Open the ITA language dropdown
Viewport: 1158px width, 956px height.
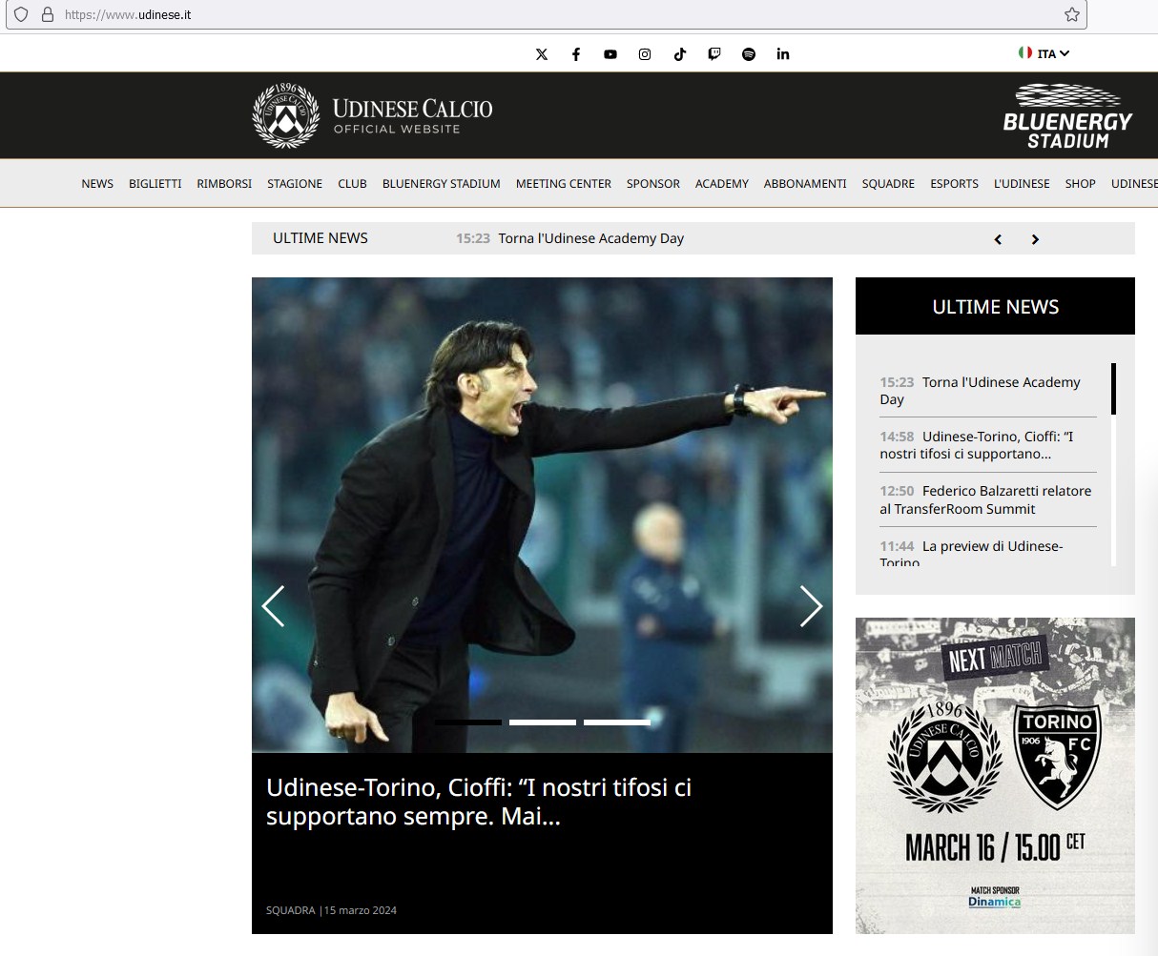[x=1044, y=53]
